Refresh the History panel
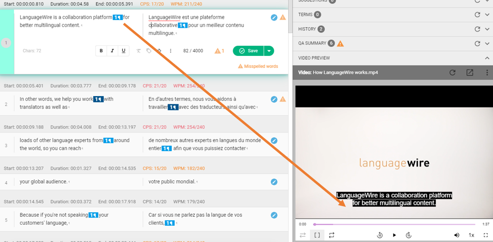493x242 pixels. coord(477,29)
